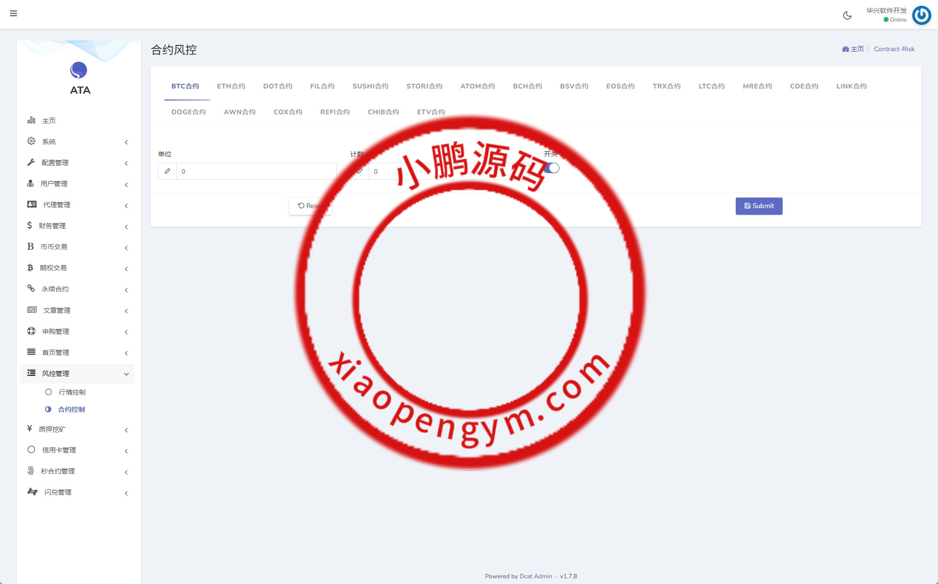Toggle the 开关 switch
This screenshot has width=938, height=584.
552,168
